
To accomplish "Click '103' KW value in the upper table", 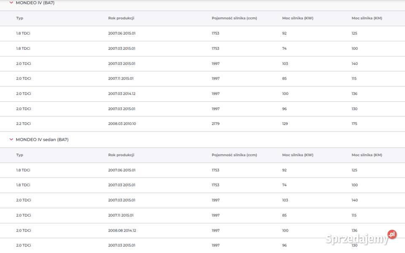I will coord(285,64).
